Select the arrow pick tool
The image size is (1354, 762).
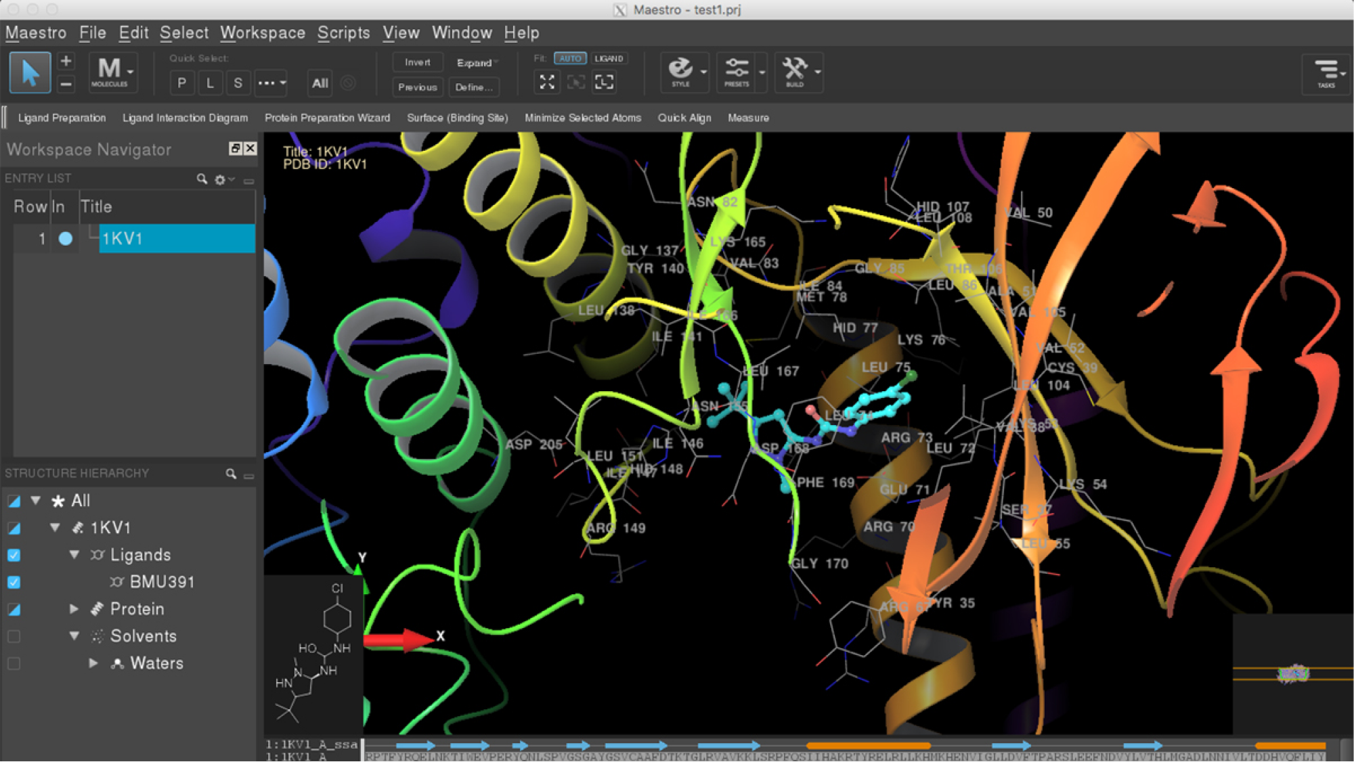coord(30,72)
